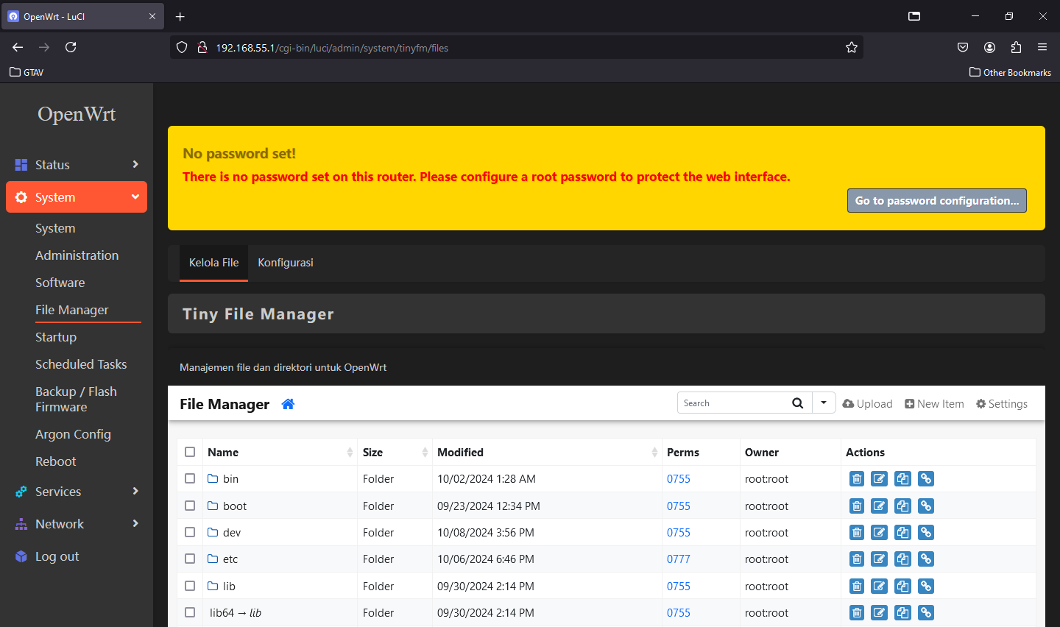Rename the boot folder
Image resolution: width=1060 pixels, height=627 pixels.
tap(880, 506)
